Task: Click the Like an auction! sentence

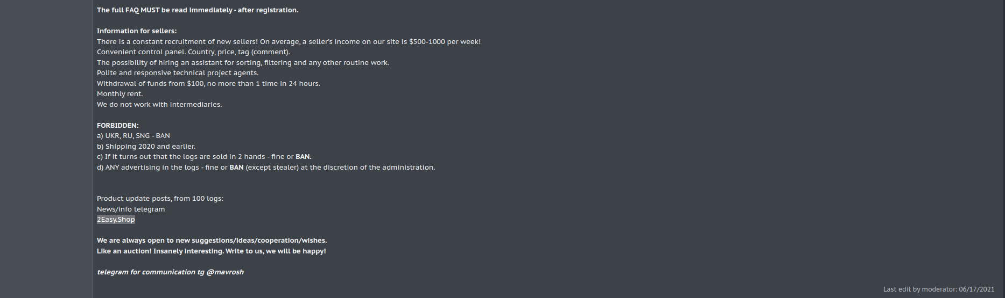Action: (x=211, y=251)
